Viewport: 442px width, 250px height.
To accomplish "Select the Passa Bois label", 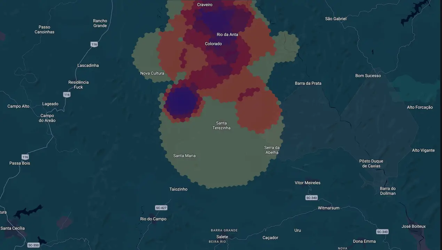I will [19, 163].
